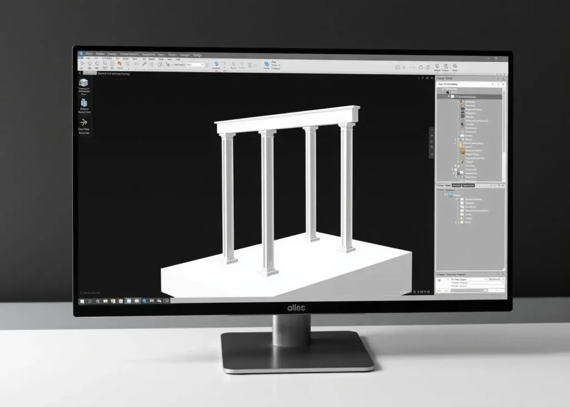
Task: Click the blue curved-arrow icon in the ribbon
Action: (x=216, y=63)
